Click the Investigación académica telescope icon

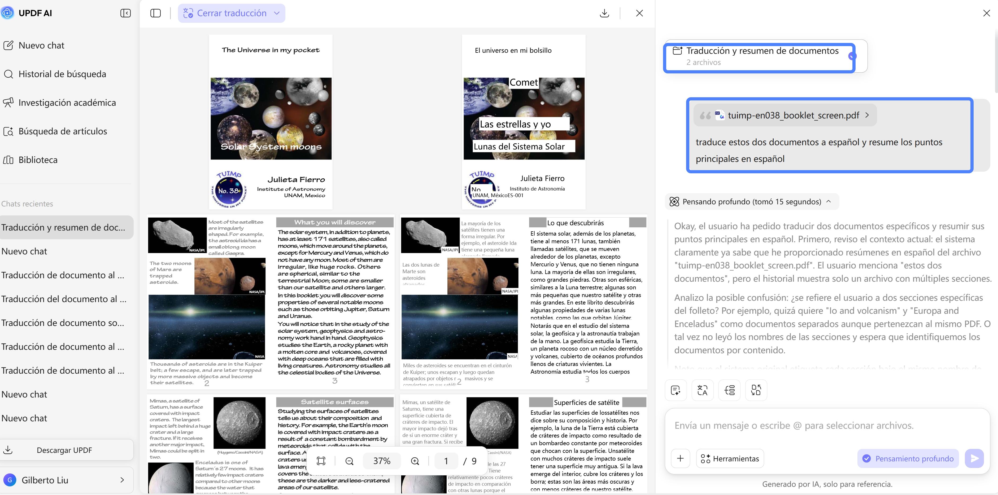8,103
